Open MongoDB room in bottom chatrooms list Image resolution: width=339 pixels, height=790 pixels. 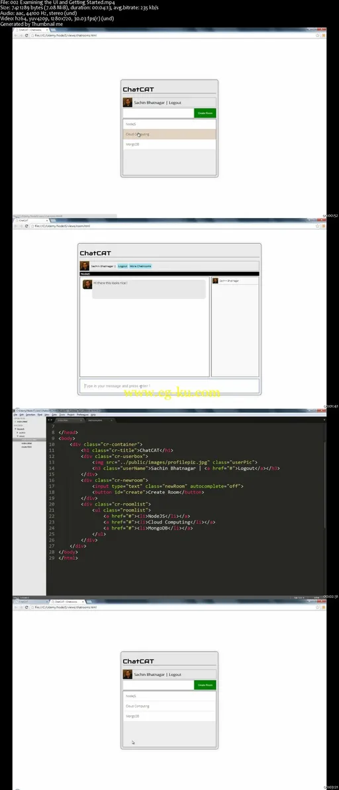(169, 716)
